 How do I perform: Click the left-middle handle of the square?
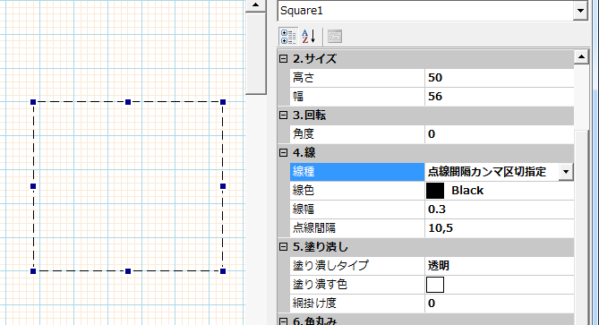33,186
